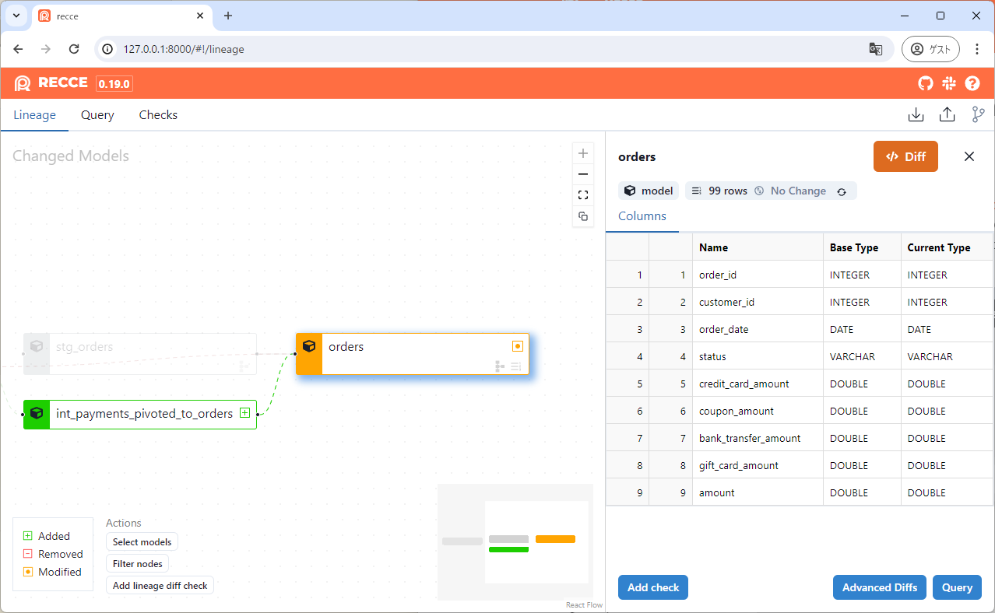Click the Diff button
The width and height of the screenshot is (995, 613).
[x=905, y=156]
